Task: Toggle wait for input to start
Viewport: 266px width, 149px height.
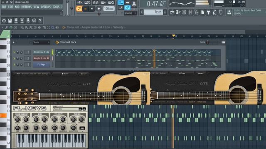Action: (x=87, y=2)
